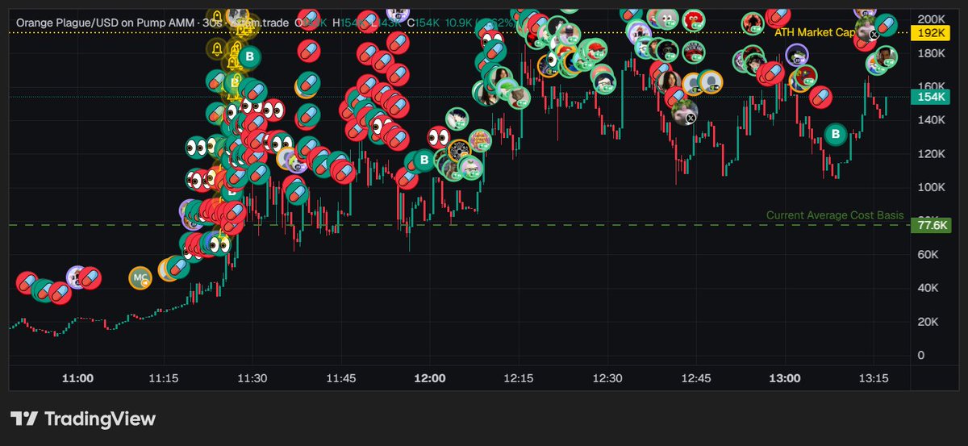Viewport: 968px width, 446px height.
Task: Select the leftmost red pill trade marker
Action: point(27,283)
